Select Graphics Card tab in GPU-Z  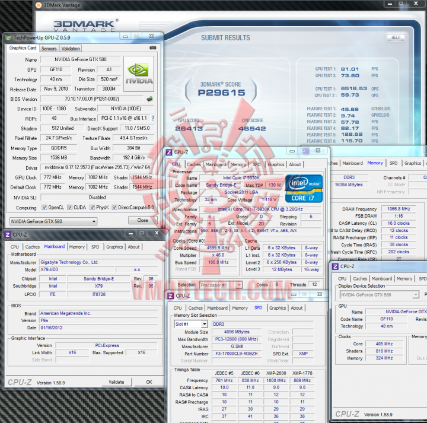click(23, 48)
